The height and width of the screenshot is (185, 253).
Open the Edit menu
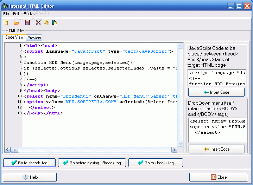point(16,14)
